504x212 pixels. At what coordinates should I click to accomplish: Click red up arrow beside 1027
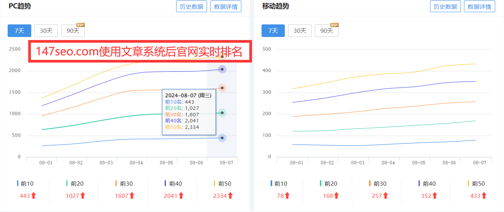point(83,196)
